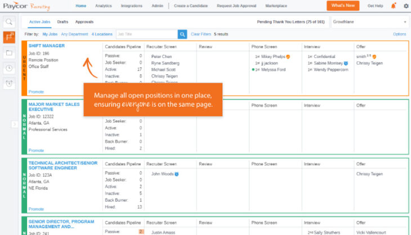Toggle the My Jobs filter

coord(50,34)
